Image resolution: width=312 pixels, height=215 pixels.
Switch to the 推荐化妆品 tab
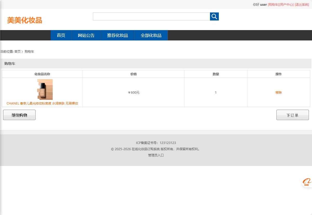point(117,35)
